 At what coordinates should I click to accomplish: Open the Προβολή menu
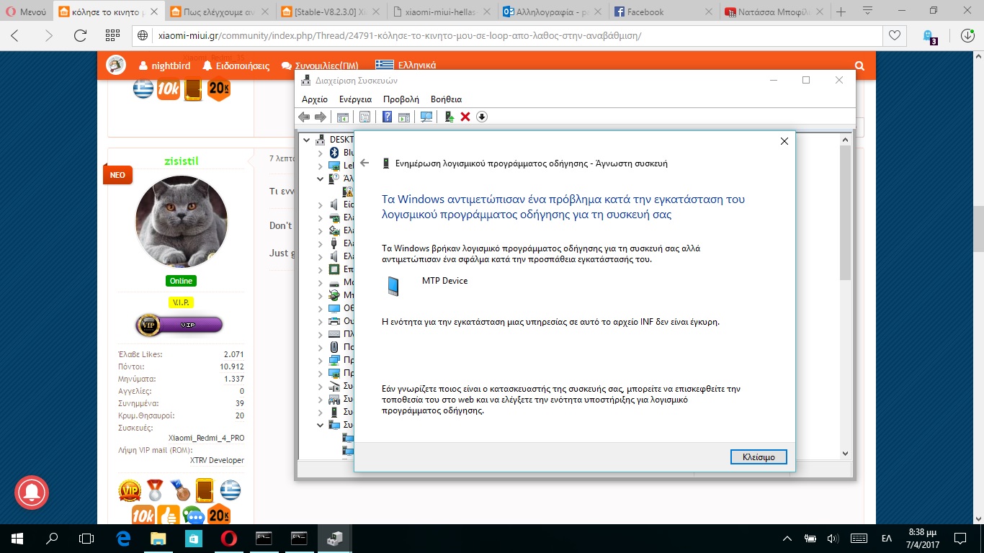(401, 99)
